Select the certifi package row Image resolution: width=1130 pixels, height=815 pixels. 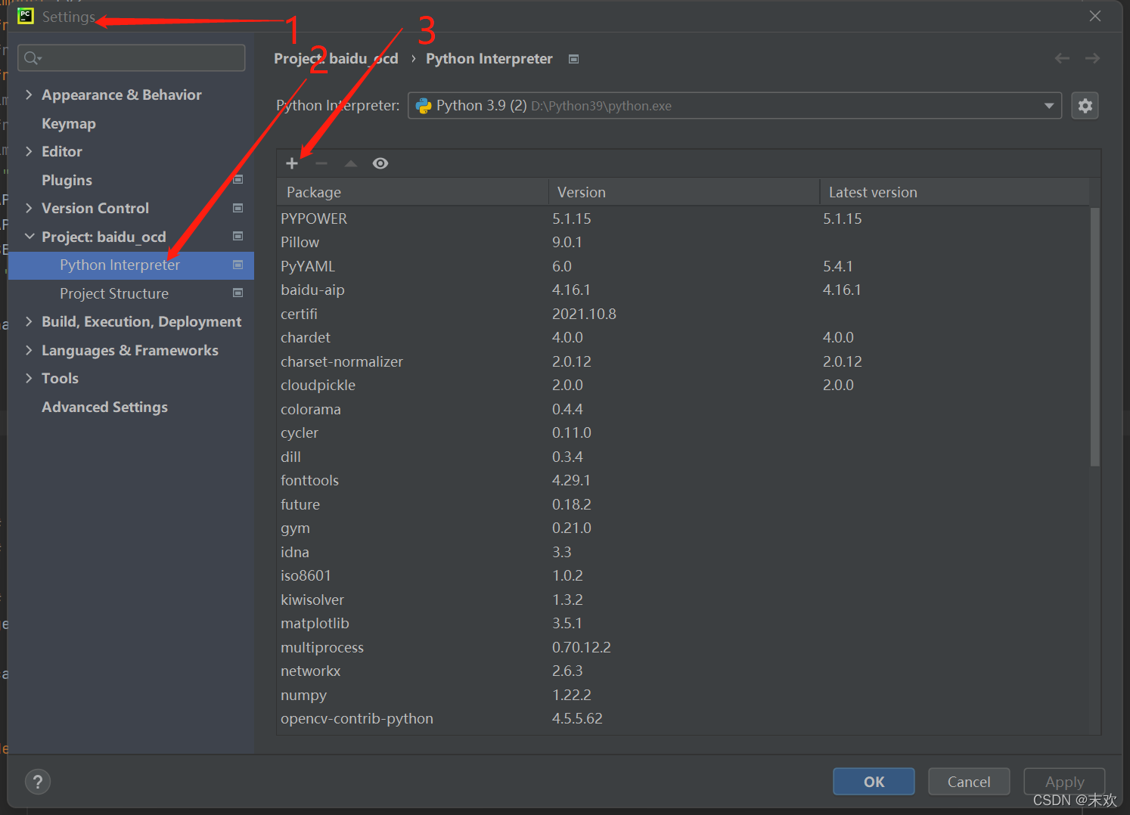point(684,314)
